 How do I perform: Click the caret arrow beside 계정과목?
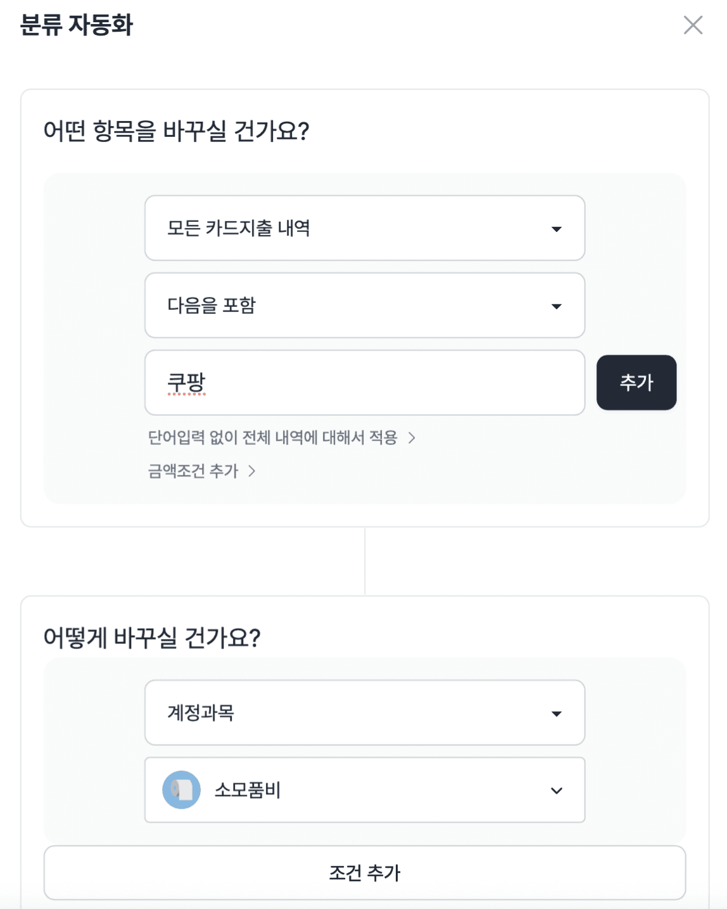click(557, 714)
